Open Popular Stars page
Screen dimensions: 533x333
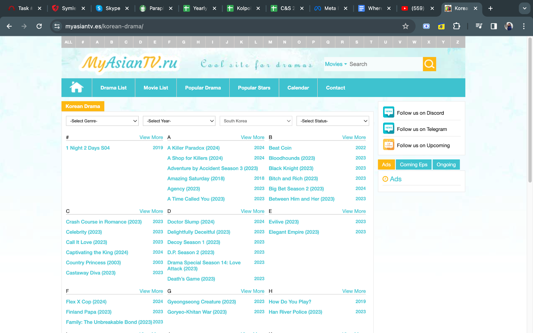pyautogui.click(x=254, y=88)
